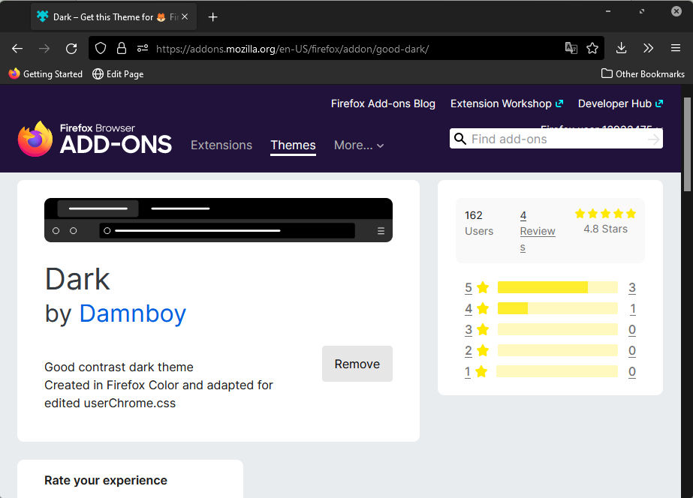Open a new tab
The image size is (693, 498).
click(212, 16)
